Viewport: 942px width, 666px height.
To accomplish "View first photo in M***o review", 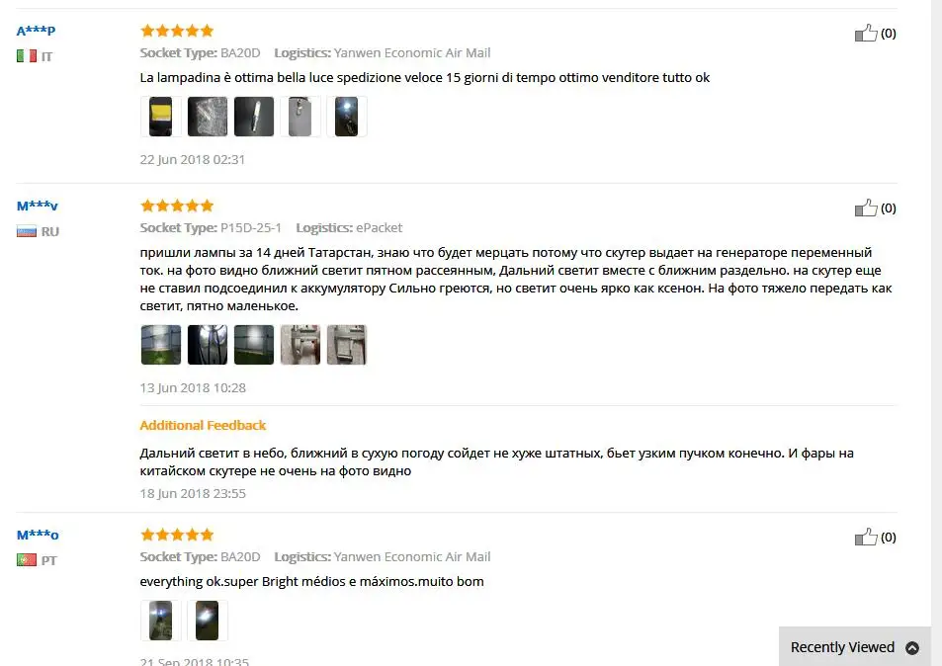I will (x=161, y=621).
